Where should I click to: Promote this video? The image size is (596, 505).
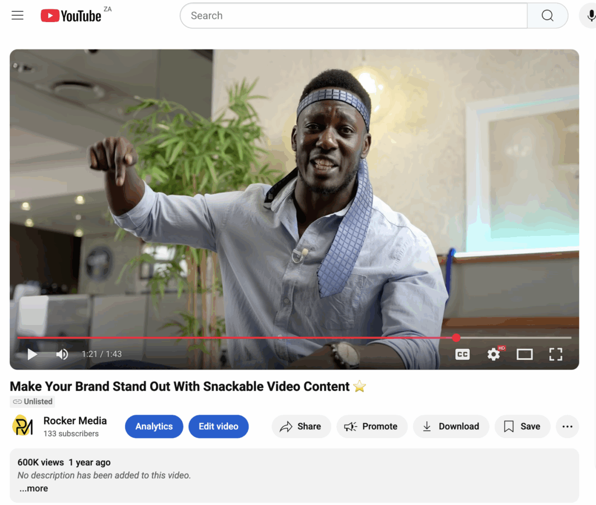(371, 426)
